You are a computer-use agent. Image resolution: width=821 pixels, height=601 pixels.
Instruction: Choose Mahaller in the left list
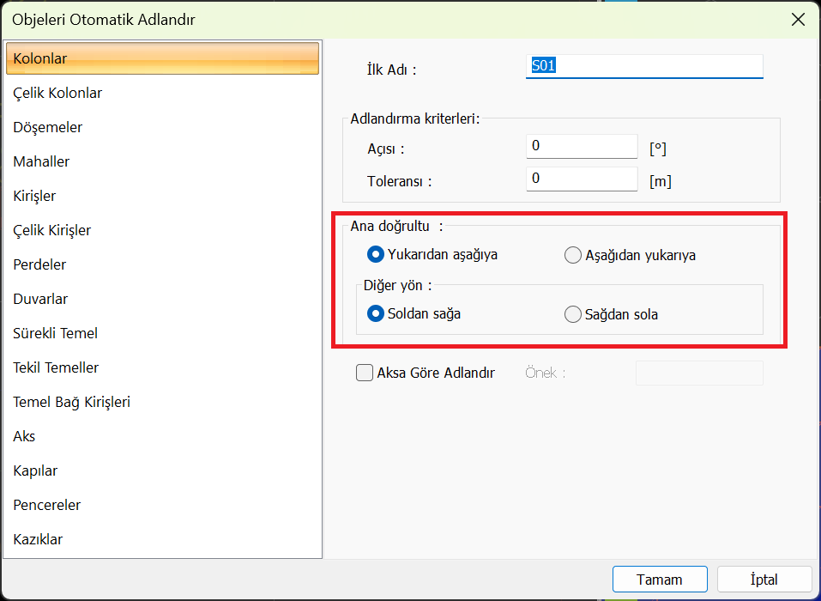41,161
